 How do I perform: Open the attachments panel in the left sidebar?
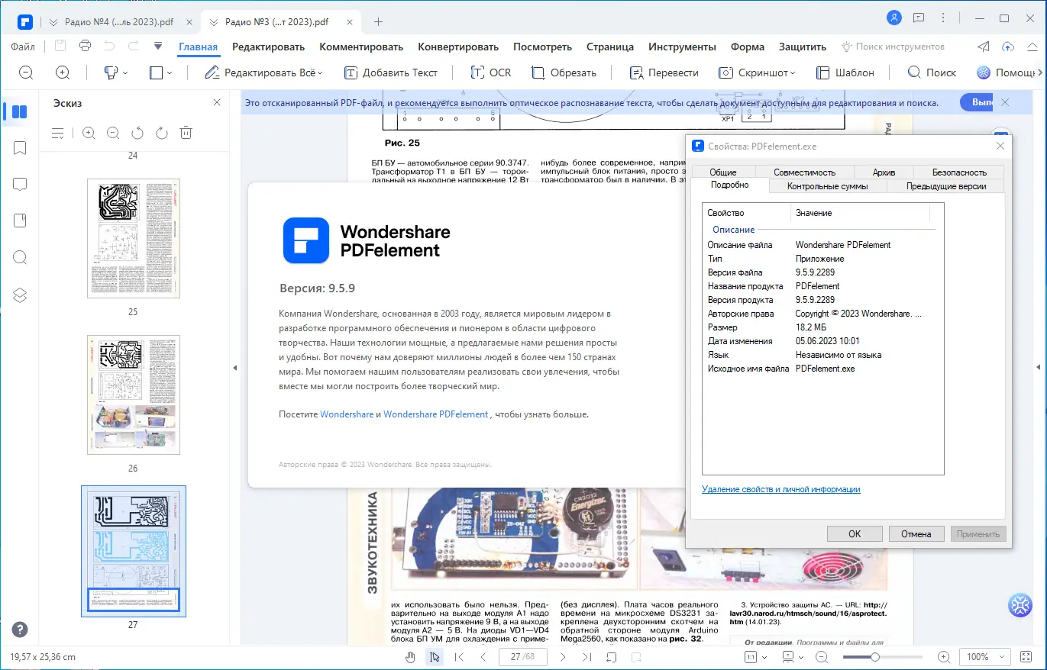20,221
